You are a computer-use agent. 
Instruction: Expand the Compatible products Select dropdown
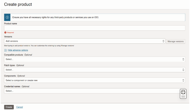click(x=95, y=59)
